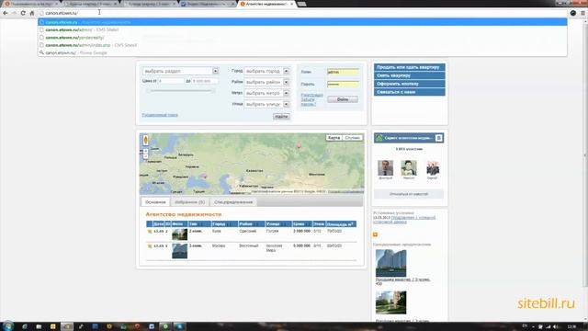The height and width of the screenshot is (331, 588).
Task: Click the browser Forward arrow
Action: [15, 13]
